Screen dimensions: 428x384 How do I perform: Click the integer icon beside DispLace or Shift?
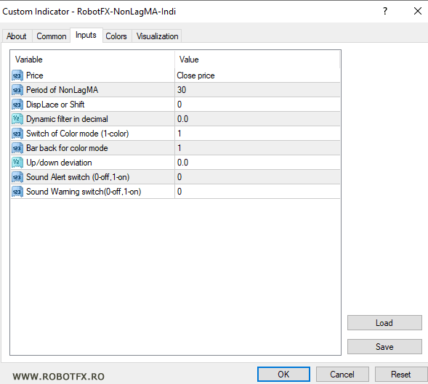(17, 105)
